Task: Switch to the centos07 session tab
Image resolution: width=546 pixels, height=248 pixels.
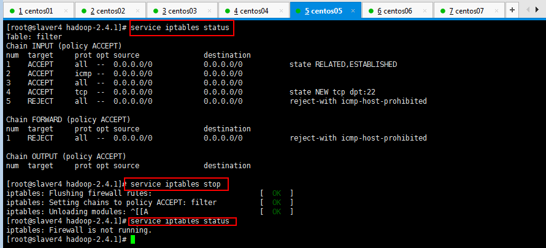Action: point(469,10)
